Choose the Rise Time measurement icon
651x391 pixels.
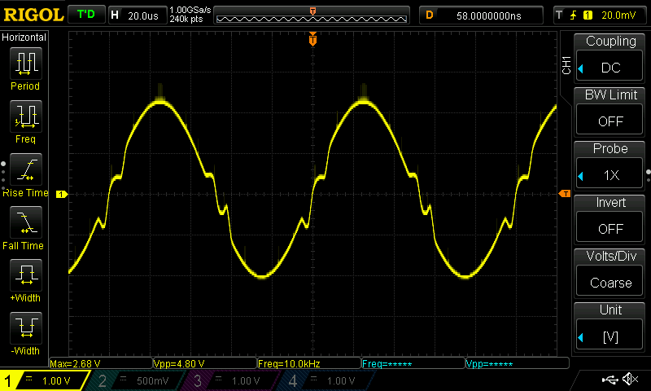point(25,169)
